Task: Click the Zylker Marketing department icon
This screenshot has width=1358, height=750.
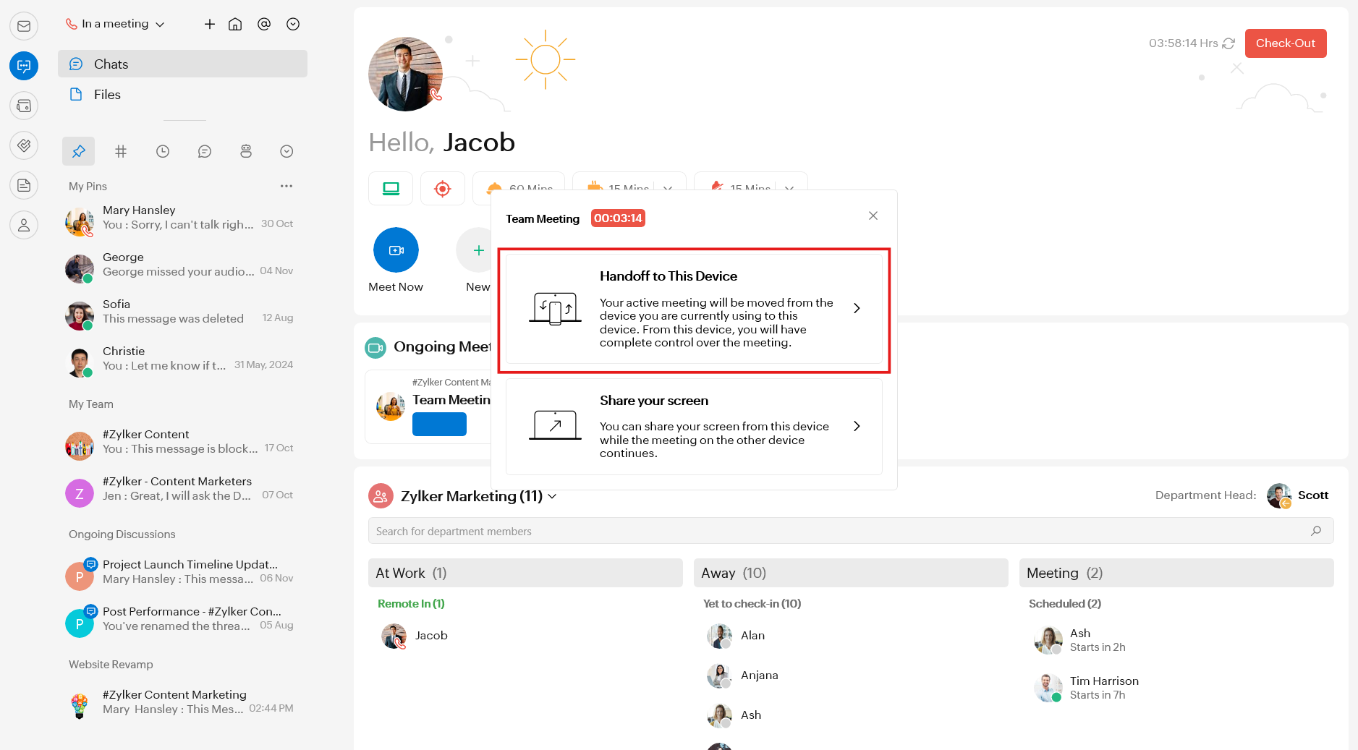Action: point(381,496)
